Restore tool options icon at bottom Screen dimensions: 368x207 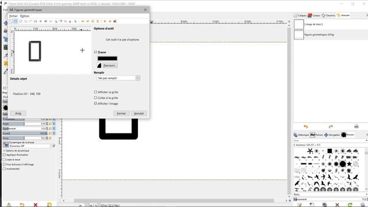tap(22, 205)
